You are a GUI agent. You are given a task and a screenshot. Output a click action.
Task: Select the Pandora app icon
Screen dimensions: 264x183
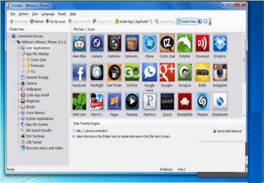pyautogui.click(x=149, y=102)
